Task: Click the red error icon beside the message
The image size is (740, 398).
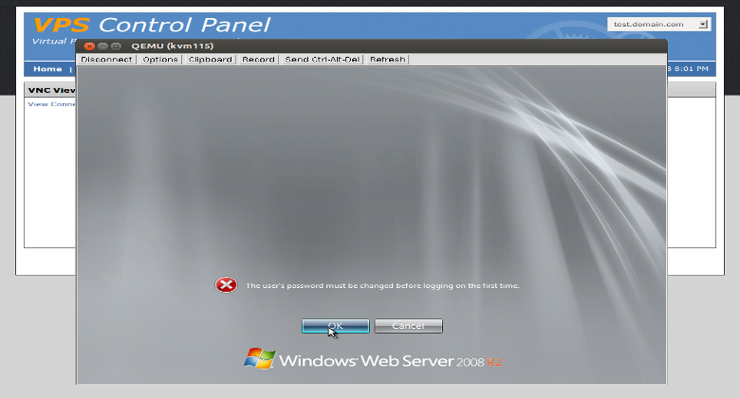Action: (x=227, y=285)
